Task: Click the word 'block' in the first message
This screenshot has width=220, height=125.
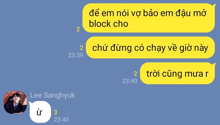Action: (x=100, y=24)
